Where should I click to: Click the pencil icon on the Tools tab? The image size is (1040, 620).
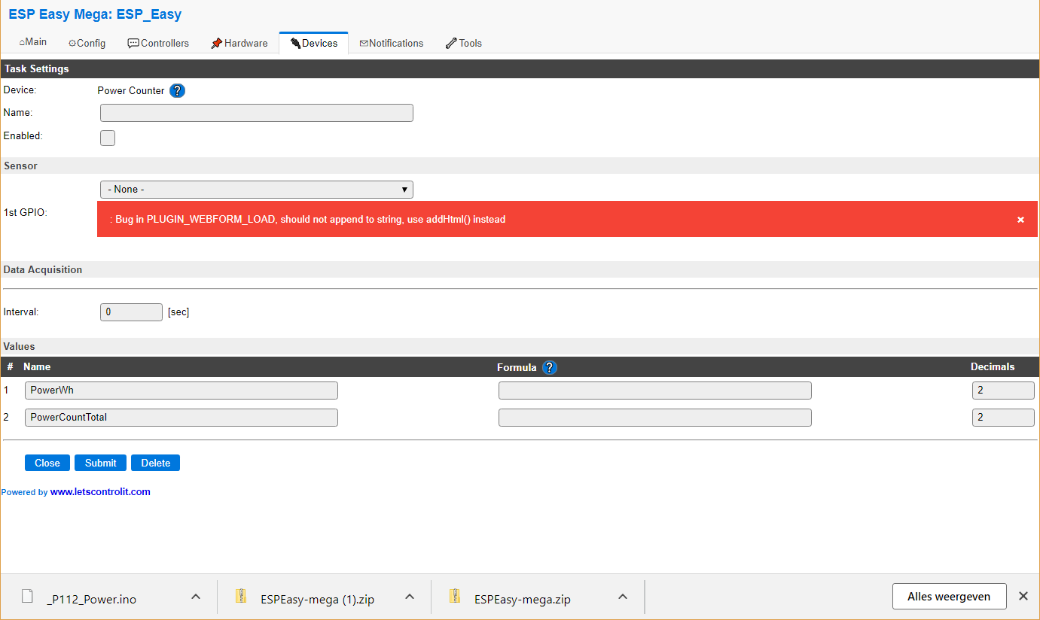point(450,43)
